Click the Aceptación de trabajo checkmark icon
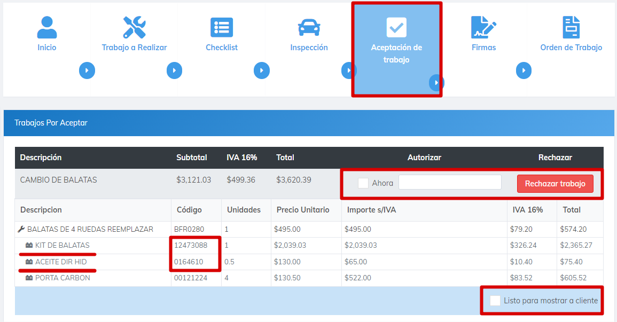The width and height of the screenshot is (617, 322). (x=396, y=27)
